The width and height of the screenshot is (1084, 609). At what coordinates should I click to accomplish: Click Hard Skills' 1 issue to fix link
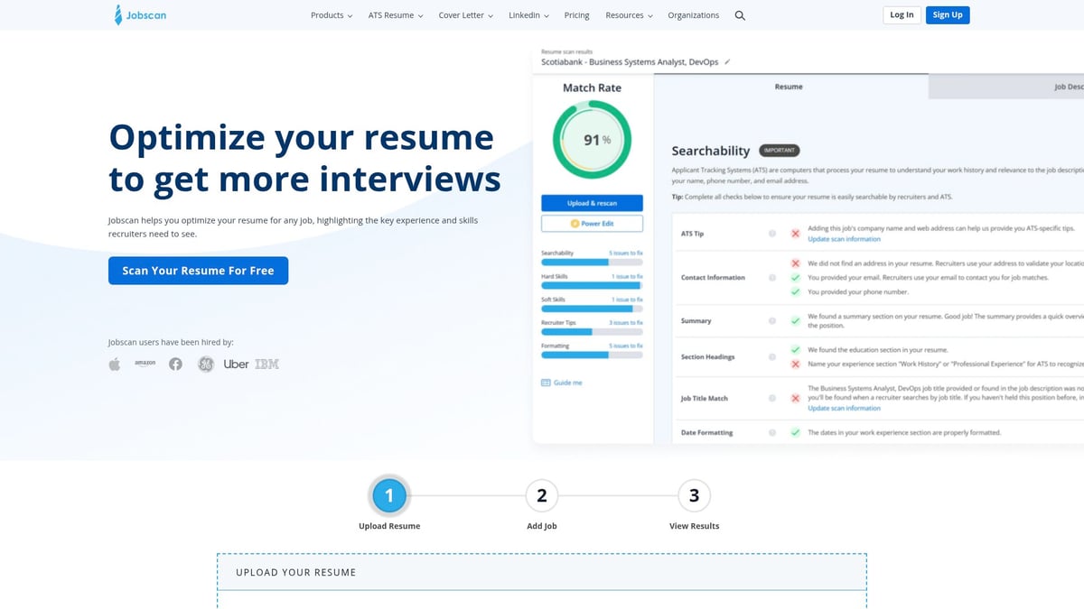627,276
